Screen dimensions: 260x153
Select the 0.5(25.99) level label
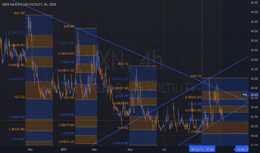pyautogui.click(x=122, y=96)
